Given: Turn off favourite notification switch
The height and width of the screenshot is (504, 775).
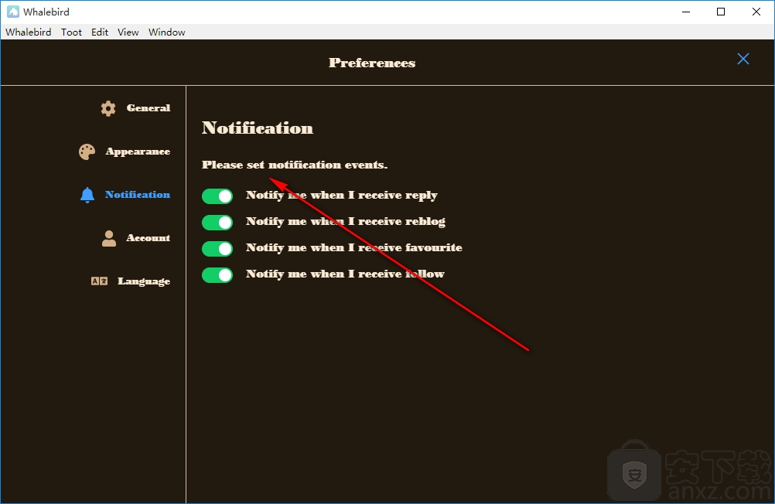Looking at the screenshot, I should pyautogui.click(x=217, y=249).
